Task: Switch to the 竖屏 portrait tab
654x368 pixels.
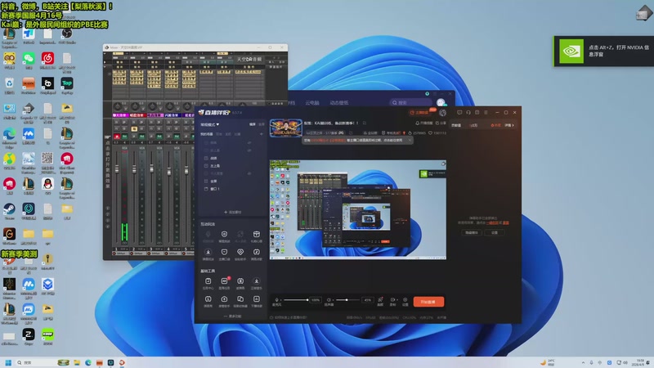Action: pyautogui.click(x=261, y=124)
